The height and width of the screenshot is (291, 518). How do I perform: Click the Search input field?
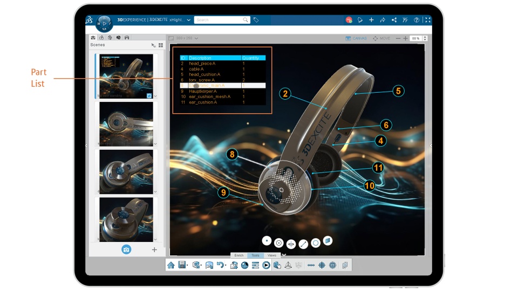pyautogui.click(x=219, y=20)
